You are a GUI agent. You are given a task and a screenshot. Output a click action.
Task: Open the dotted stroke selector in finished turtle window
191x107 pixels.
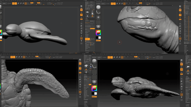click(94, 67)
